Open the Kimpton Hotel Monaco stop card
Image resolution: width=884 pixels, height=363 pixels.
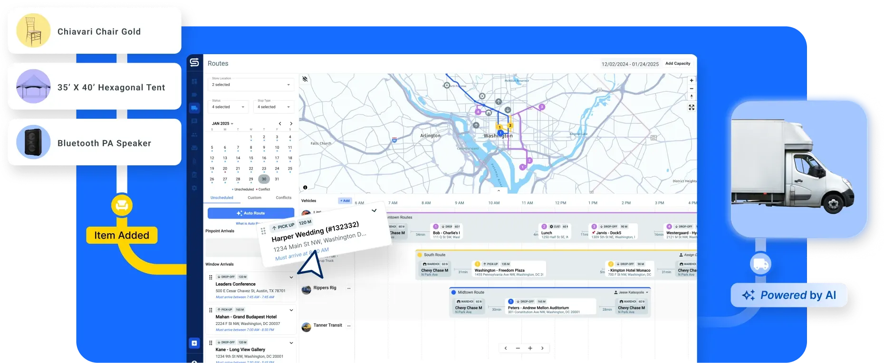click(x=629, y=269)
